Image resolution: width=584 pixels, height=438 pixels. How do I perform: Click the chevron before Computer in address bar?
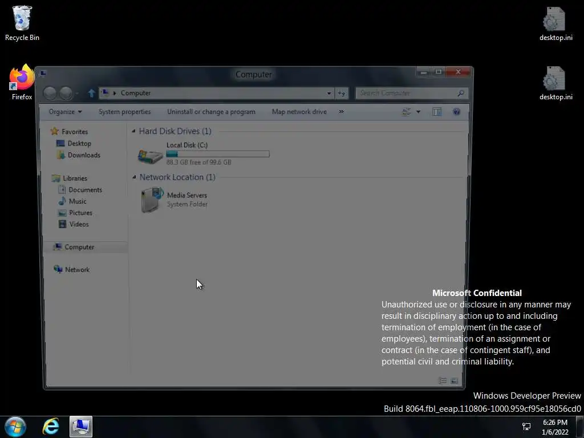(115, 93)
